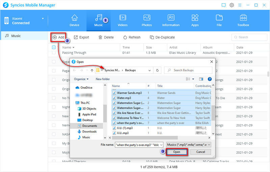Click the File name combo box
The image size is (270, 172).
point(139,145)
